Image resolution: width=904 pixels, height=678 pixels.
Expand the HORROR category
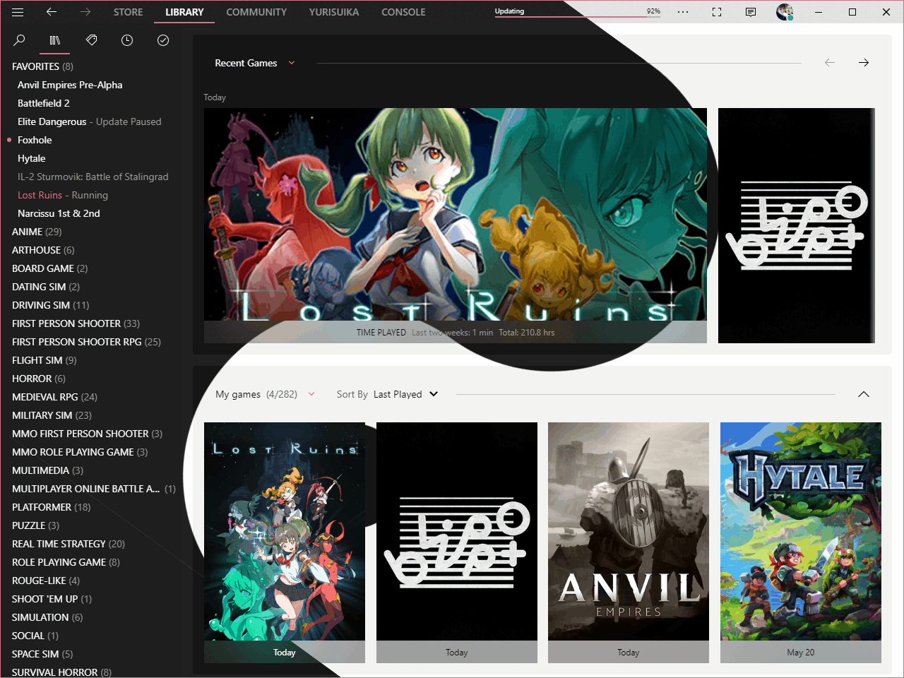tap(39, 379)
